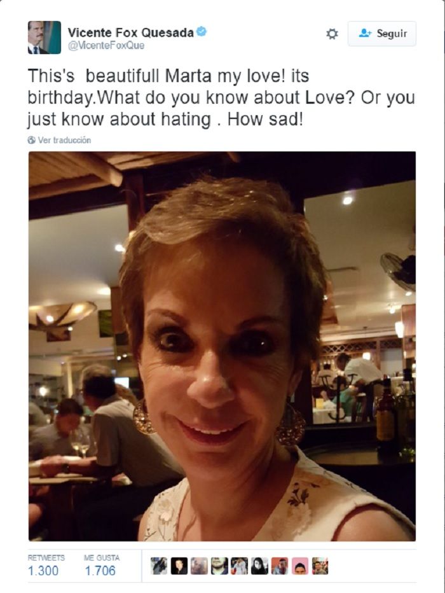The height and width of the screenshot is (593, 445).
Task: Open fifth liker avatar in the row
Action: pyautogui.click(x=240, y=566)
